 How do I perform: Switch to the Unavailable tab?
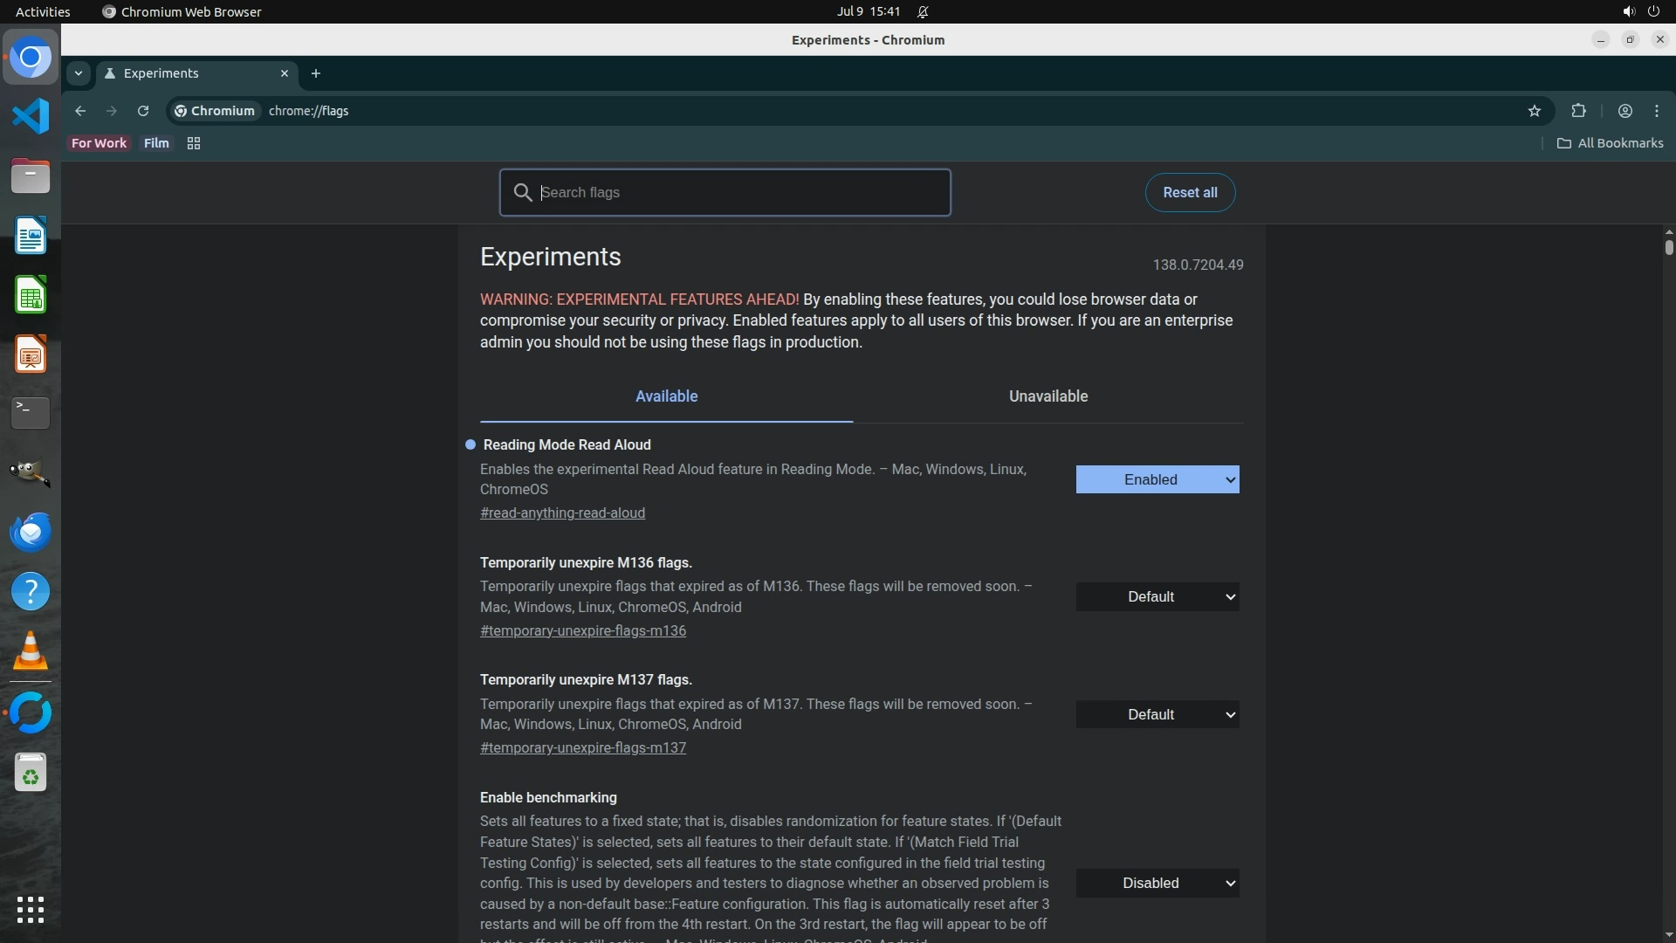click(x=1047, y=396)
